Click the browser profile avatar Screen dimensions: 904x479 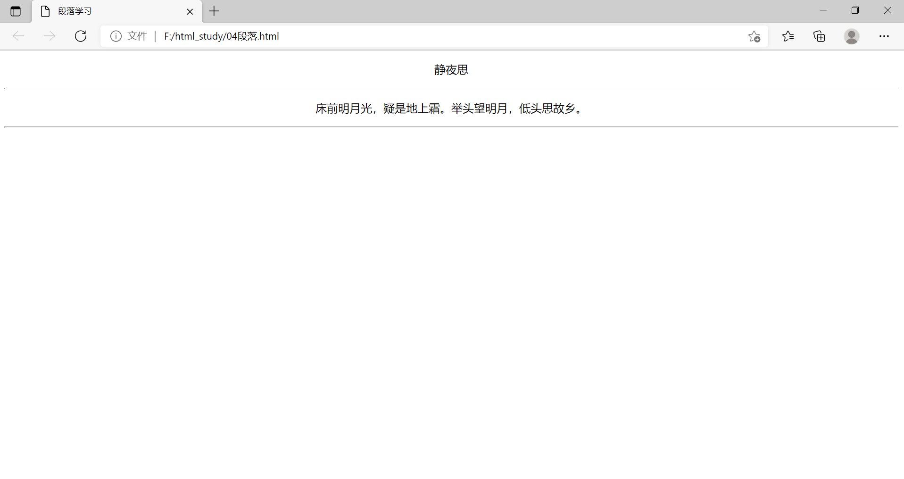(851, 36)
